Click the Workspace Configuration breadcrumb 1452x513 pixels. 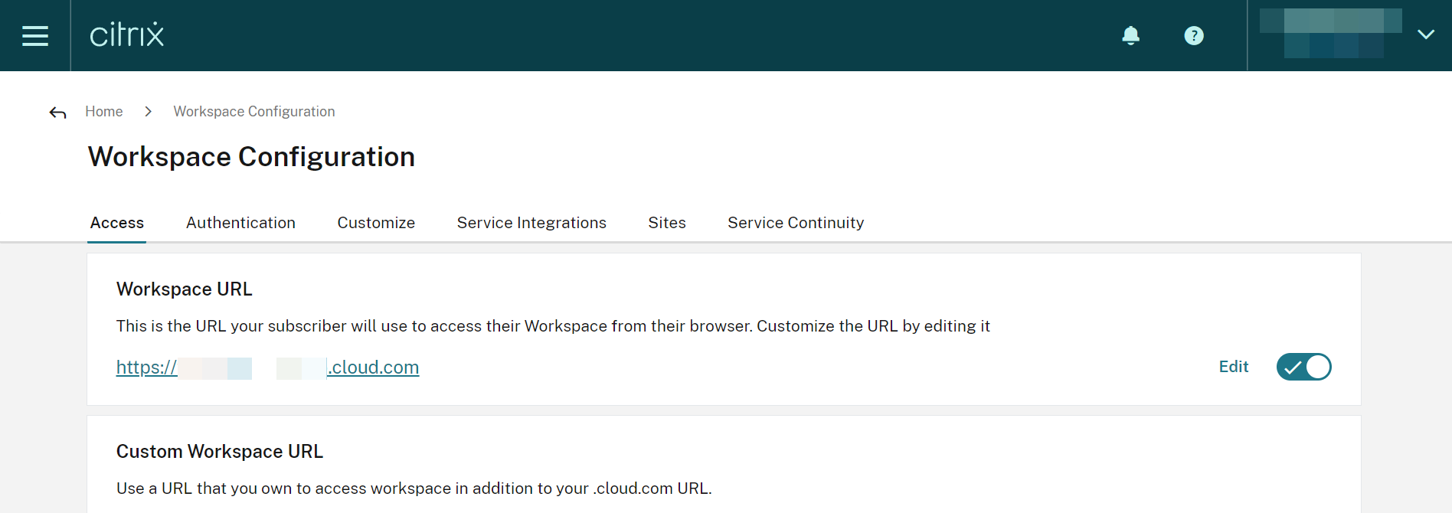254,112
